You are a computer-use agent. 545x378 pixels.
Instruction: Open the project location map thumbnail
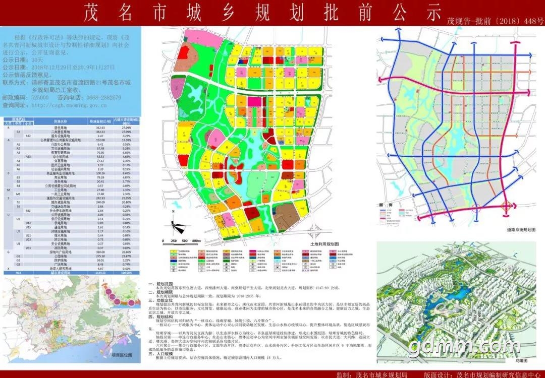[x=72, y=320]
